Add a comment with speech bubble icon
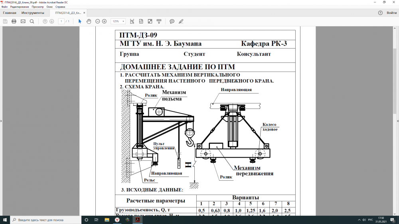 pos(172,21)
